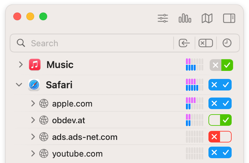The height and width of the screenshot is (163, 249).
Task: Show the traffic bar chart view
Action: [185, 18]
